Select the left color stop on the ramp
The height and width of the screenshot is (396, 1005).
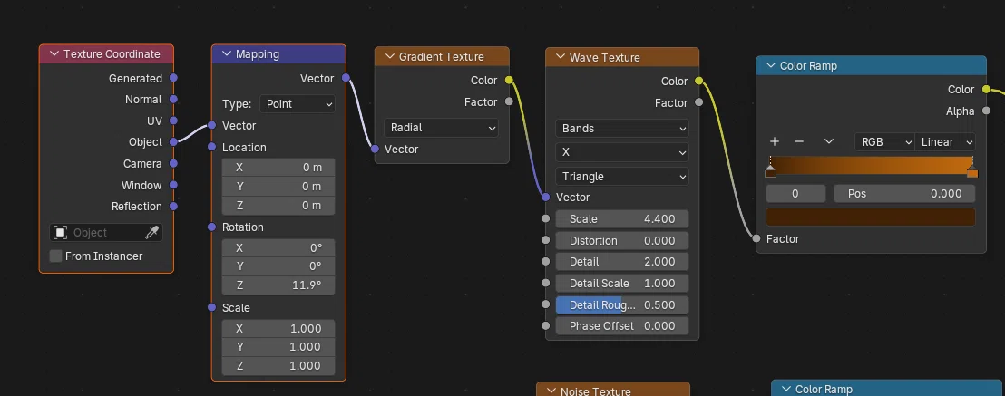point(770,171)
